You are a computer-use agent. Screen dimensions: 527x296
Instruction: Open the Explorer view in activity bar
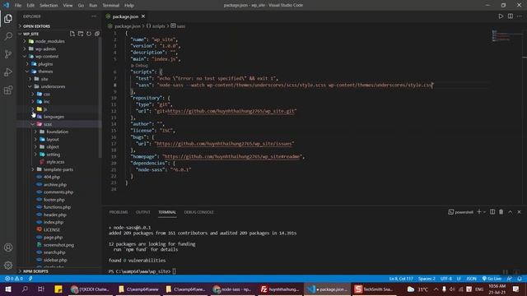[8, 18]
